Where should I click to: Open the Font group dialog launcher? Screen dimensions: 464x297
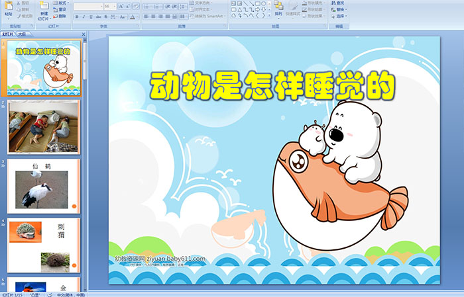click(138, 26)
